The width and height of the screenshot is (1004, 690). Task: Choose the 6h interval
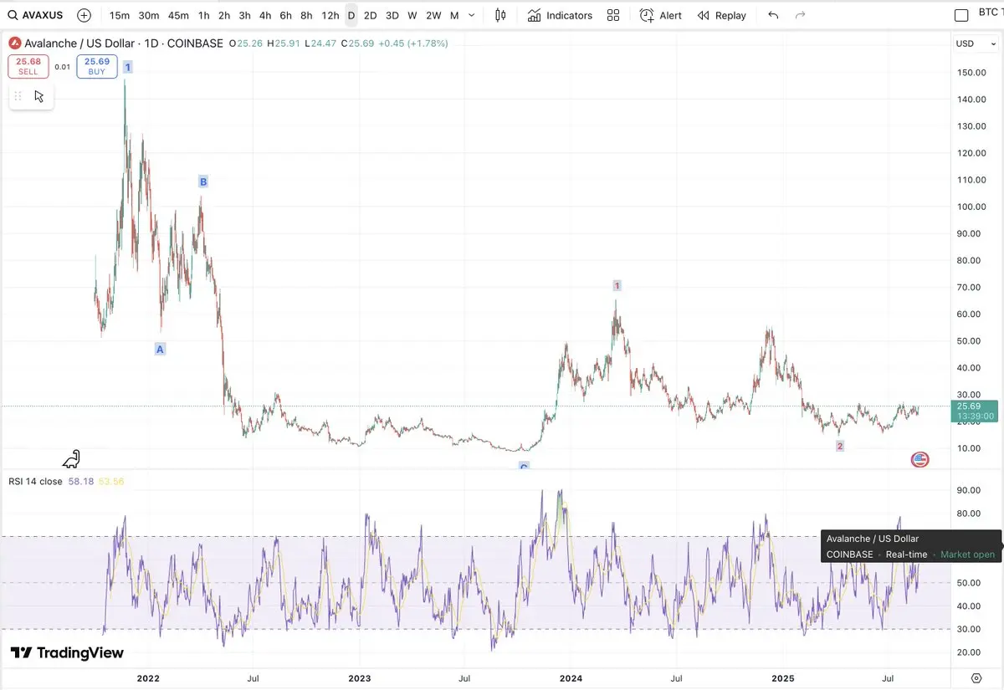(286, 15)
